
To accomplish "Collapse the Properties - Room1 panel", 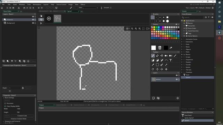I will point(35,95).
